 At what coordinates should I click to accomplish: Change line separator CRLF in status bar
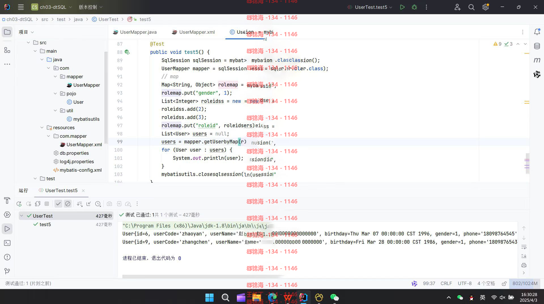tap(446, 284)
